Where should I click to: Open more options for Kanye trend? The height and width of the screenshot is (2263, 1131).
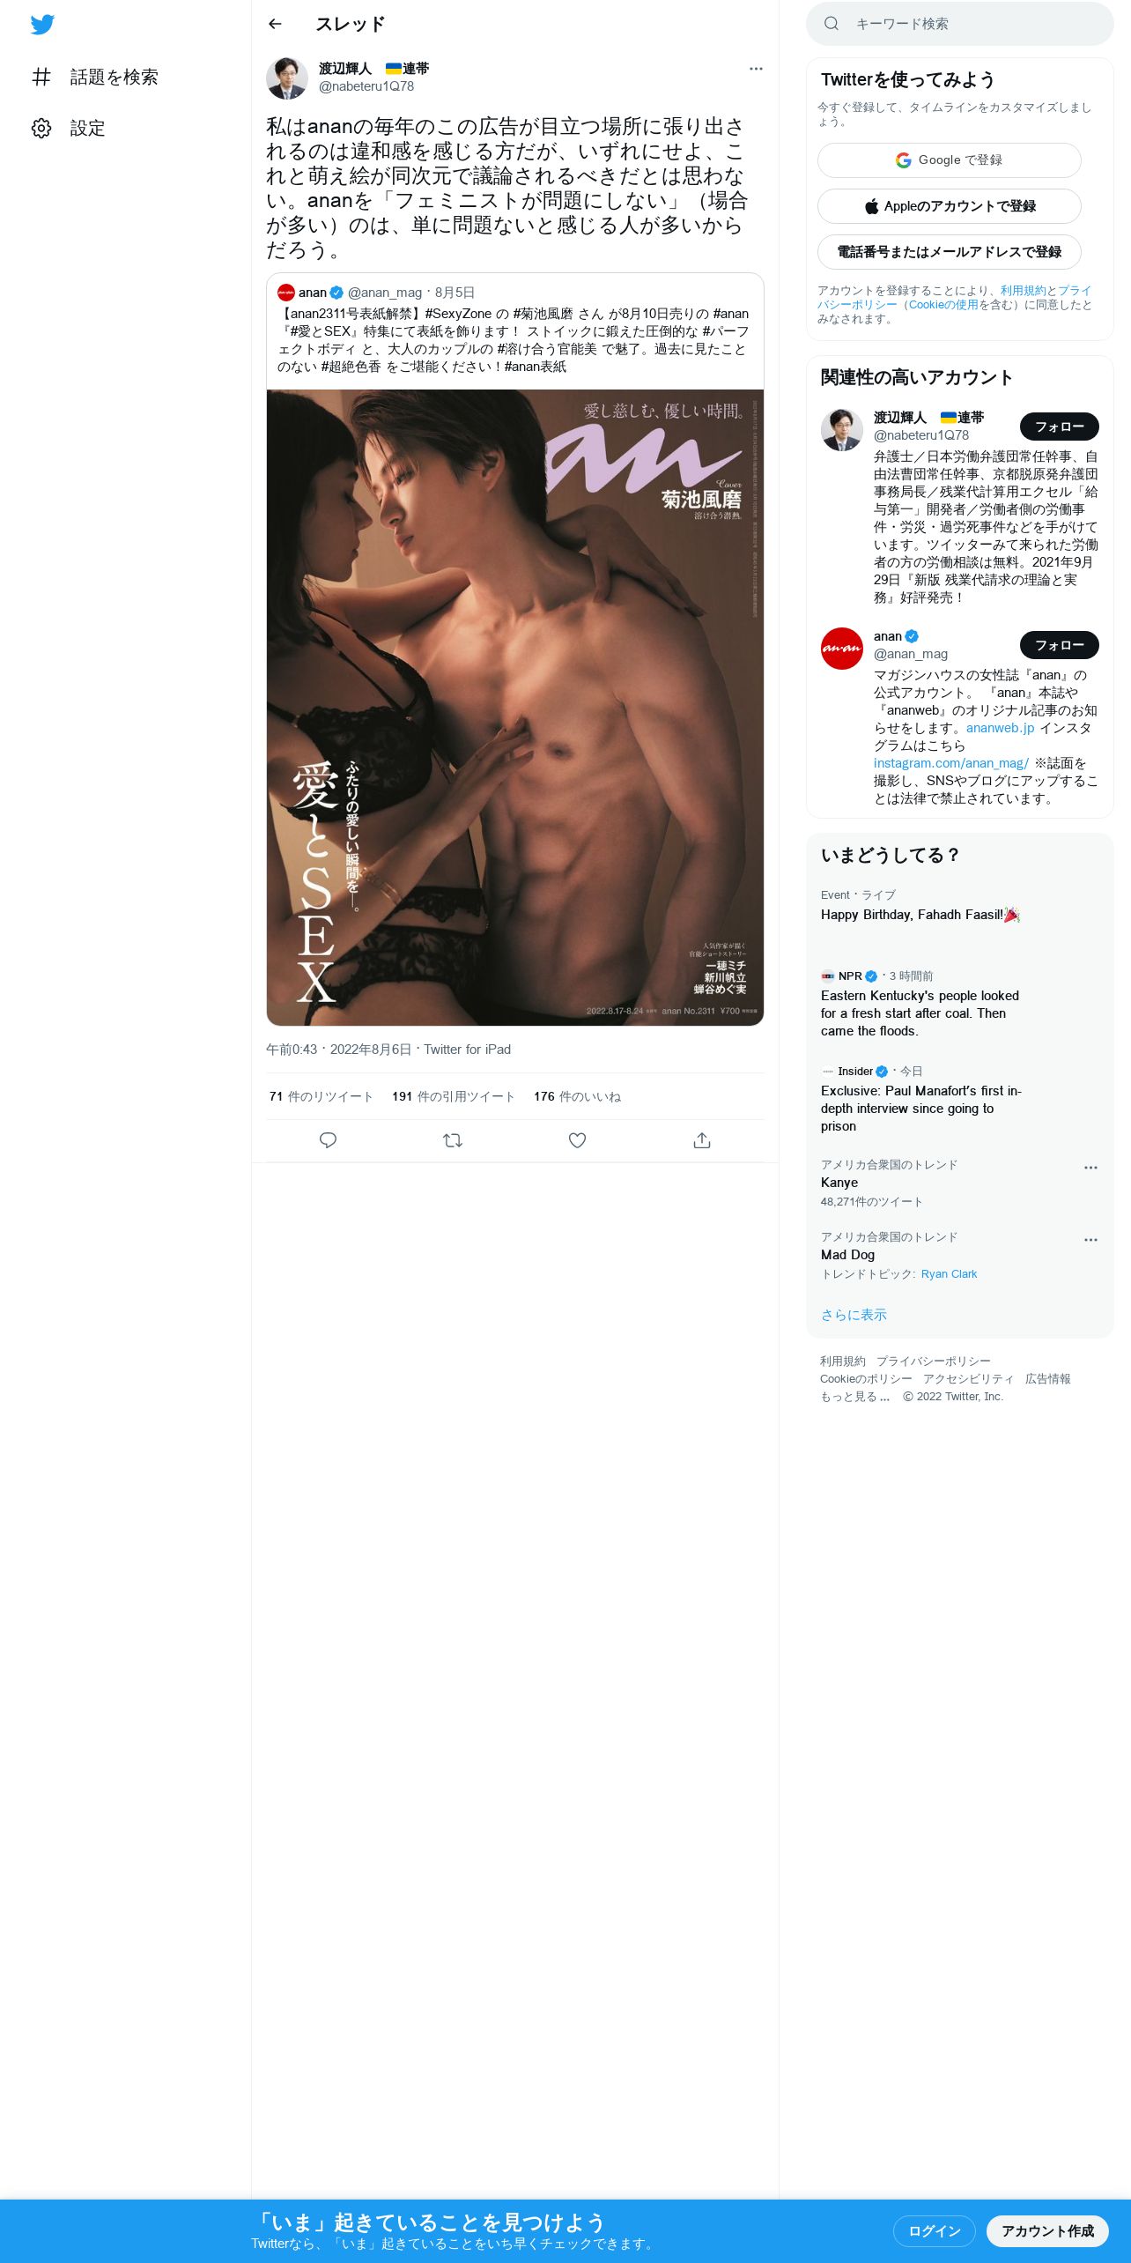coord(1090,1168)
